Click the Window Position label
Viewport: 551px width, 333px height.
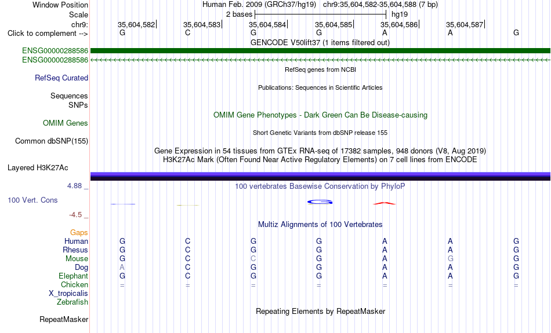pyautogui.click(x=60, y=5)
